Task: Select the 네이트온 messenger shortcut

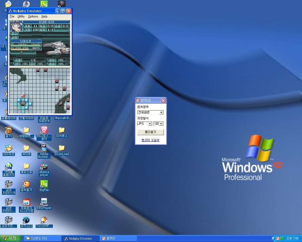Action: coord(9,148)
